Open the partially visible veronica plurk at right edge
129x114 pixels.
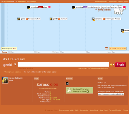tap(125, 31)
